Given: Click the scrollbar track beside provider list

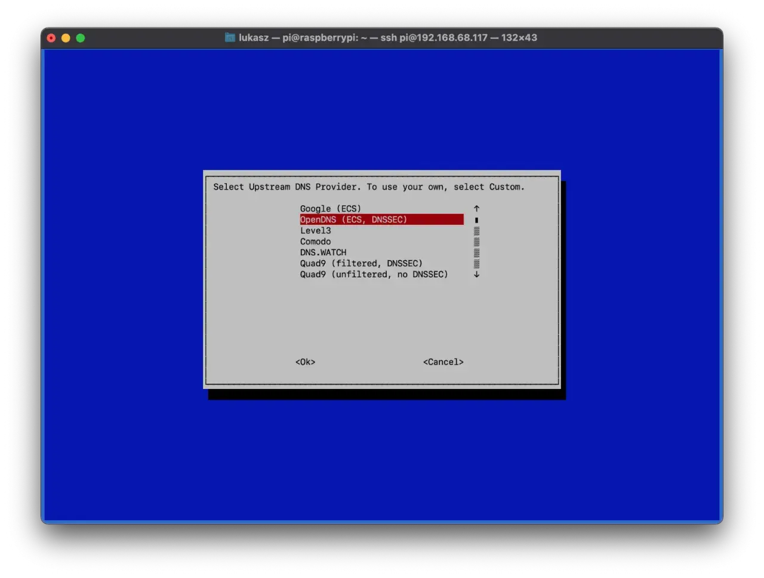Looking at the screenshot, I should [476, 247].
